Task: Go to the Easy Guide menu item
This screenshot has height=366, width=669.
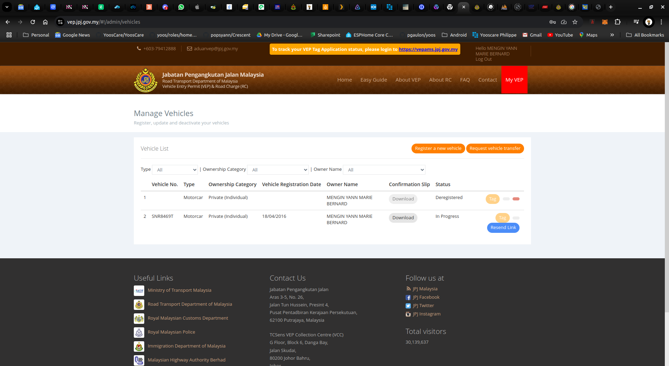Action: pos(374,80)
